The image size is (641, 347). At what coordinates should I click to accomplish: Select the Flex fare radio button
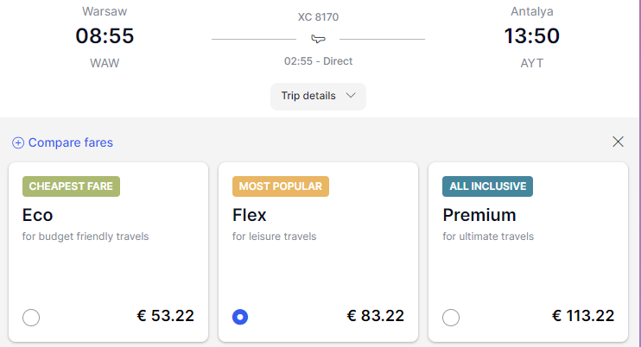click(x=240, y=317)
